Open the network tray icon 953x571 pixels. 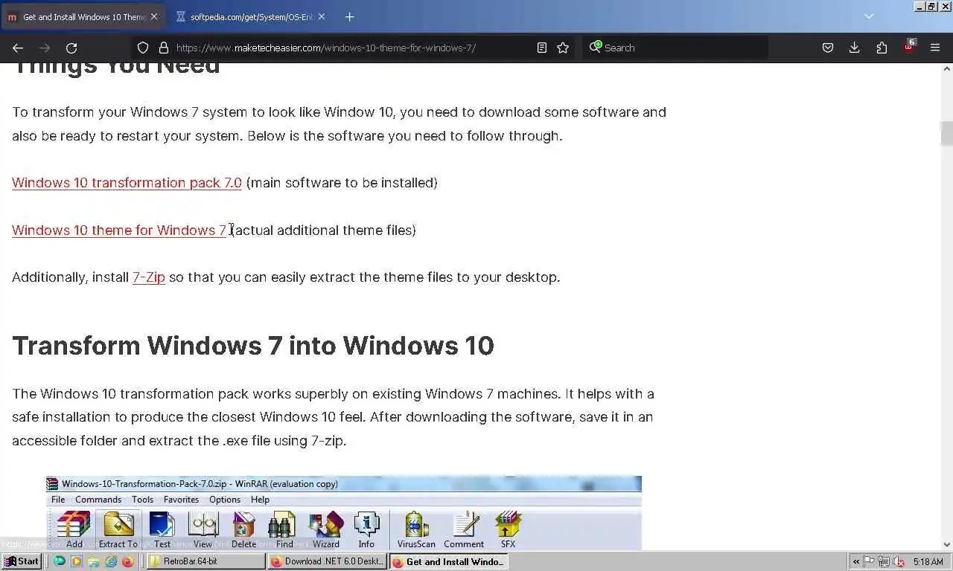pos(884,561)
